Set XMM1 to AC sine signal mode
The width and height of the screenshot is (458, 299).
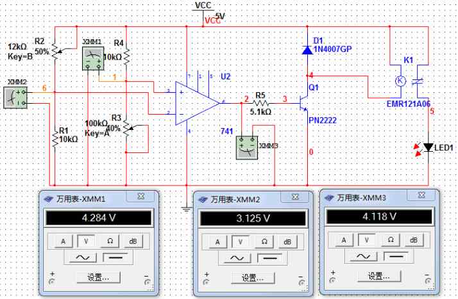83,257
